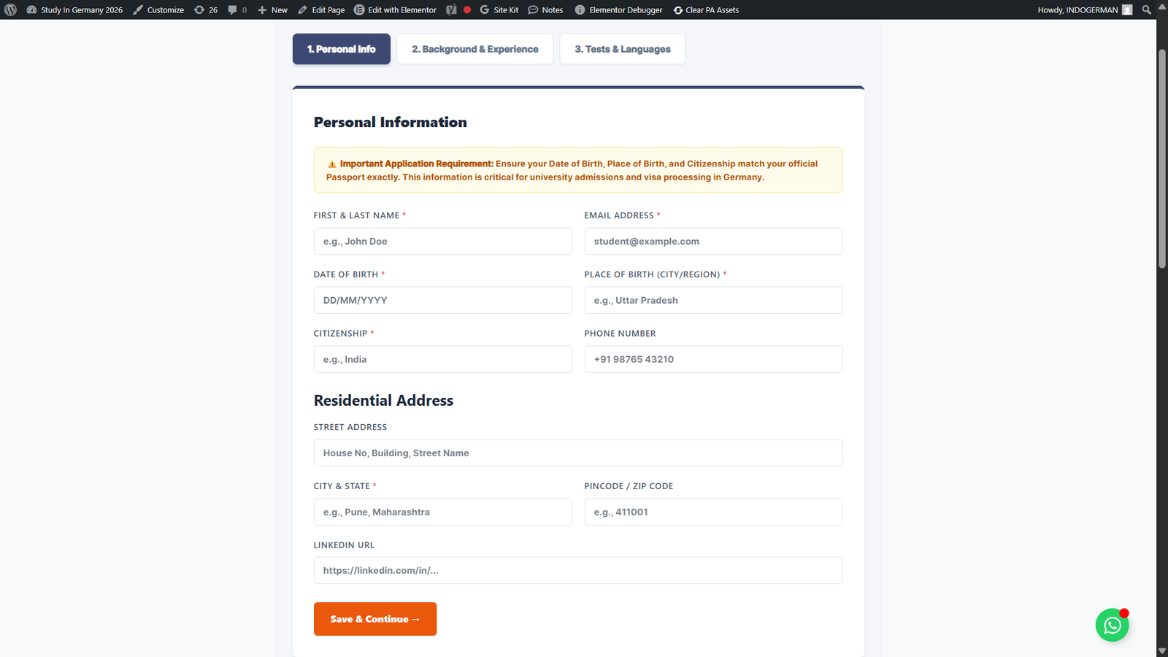Open the New content plus icon
The height and width of the screenshot is (657, 1168).
(x=261, y=9)
